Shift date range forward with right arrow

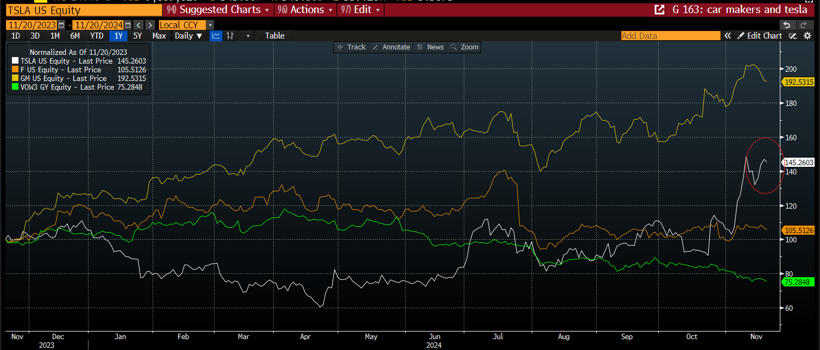coord(149,25)
